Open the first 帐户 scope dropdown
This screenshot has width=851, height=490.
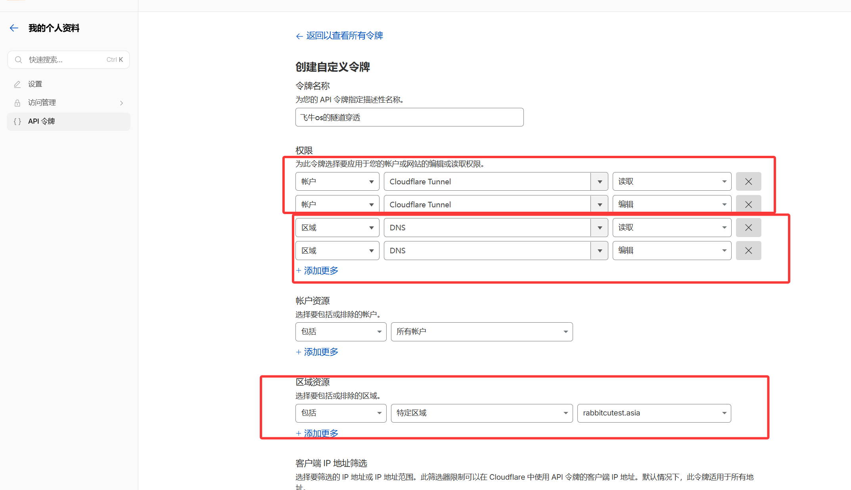point(337,182)
